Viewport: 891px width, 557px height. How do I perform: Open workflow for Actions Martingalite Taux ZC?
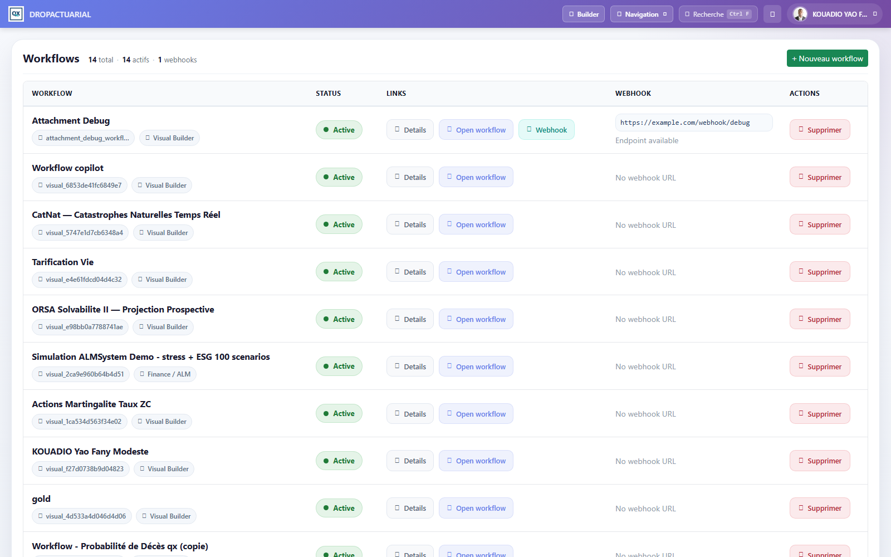[x=476, y=414]
